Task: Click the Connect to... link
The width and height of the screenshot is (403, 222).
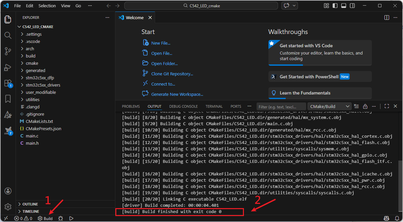Action: [x=163, y=84]
